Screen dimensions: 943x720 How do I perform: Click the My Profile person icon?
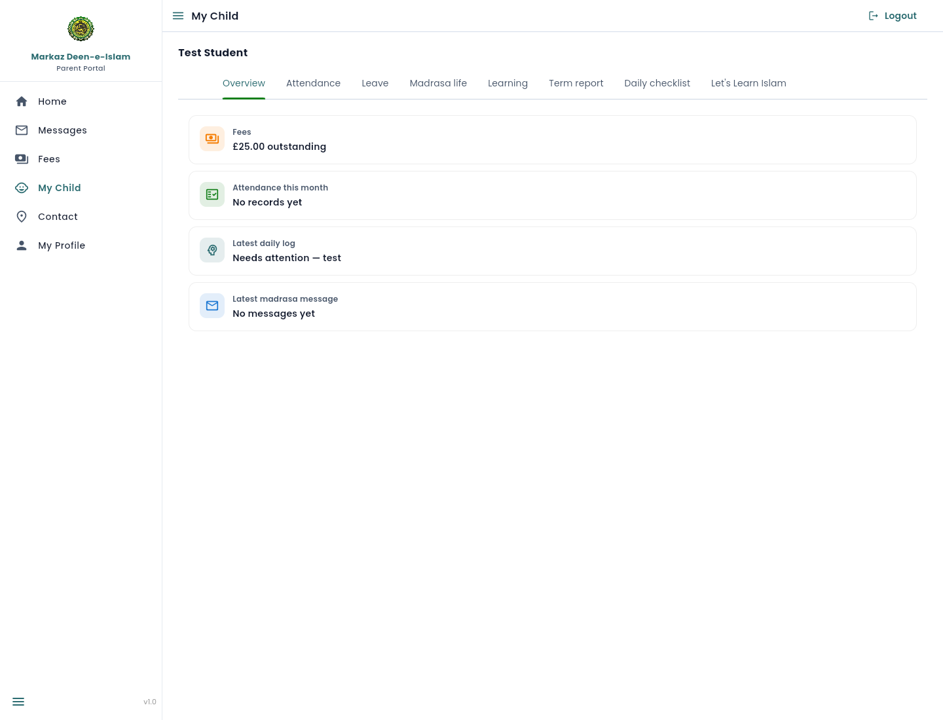pos(22,245)
